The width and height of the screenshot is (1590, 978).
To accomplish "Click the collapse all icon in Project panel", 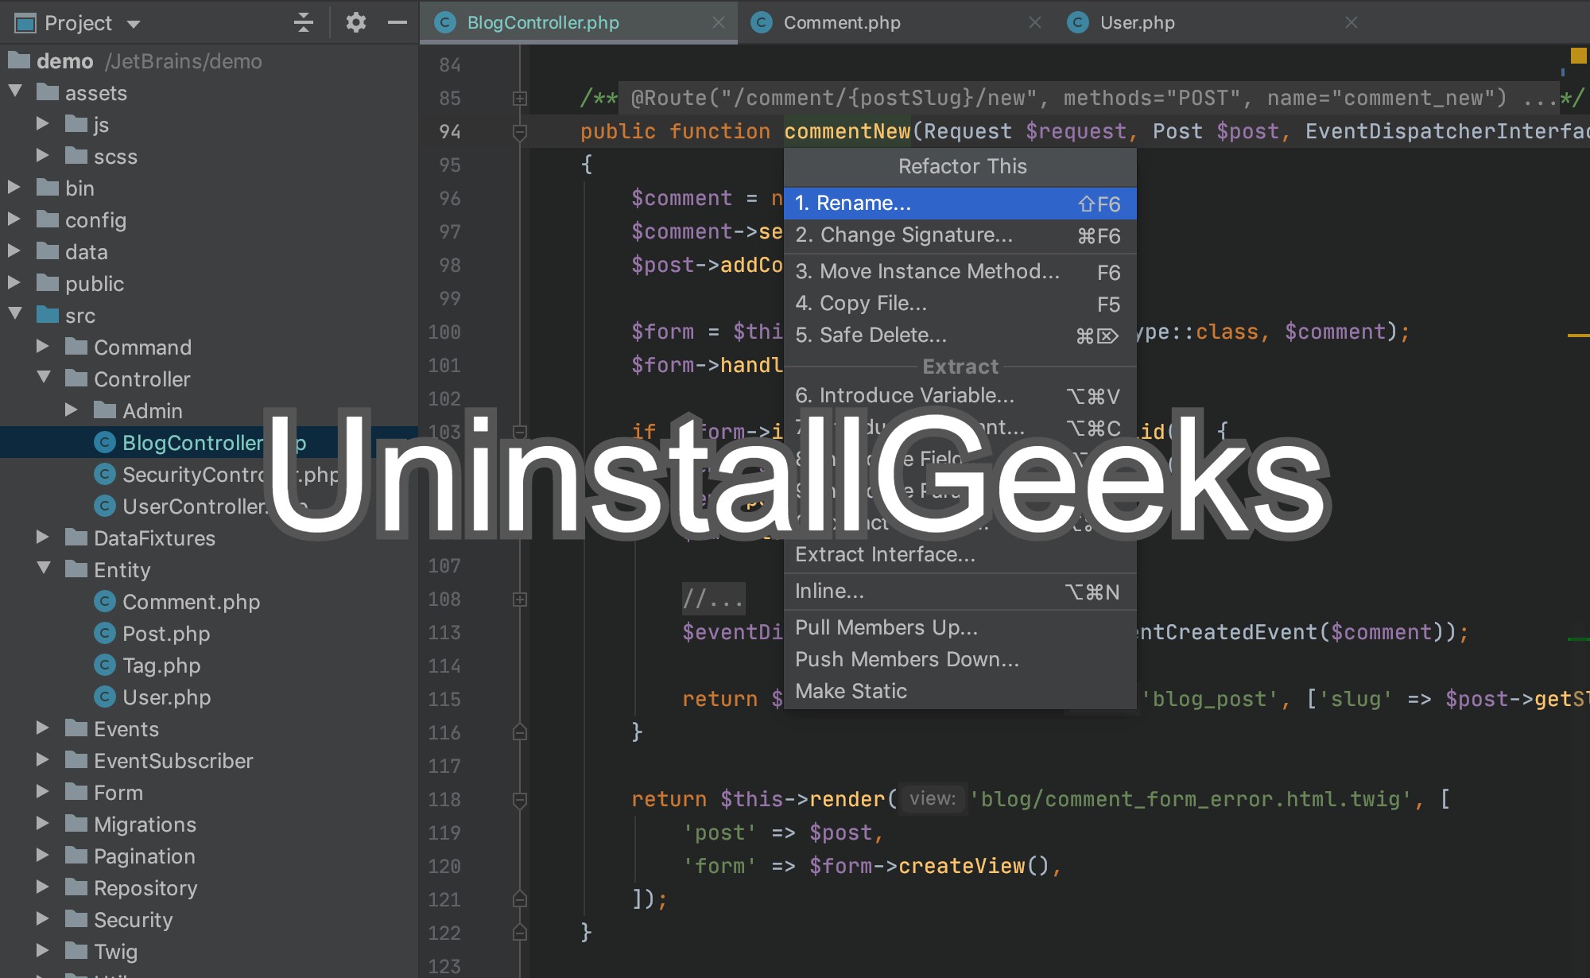I will coord(303,22).
